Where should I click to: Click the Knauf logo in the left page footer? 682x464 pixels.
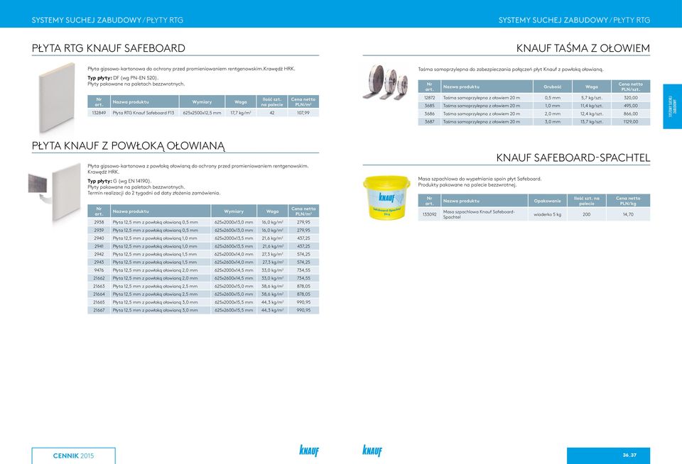(x=309, y=451)
